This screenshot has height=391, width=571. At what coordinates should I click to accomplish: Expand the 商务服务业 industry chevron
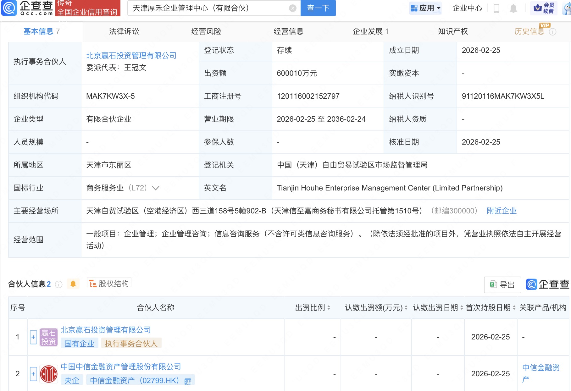(156, 188)
